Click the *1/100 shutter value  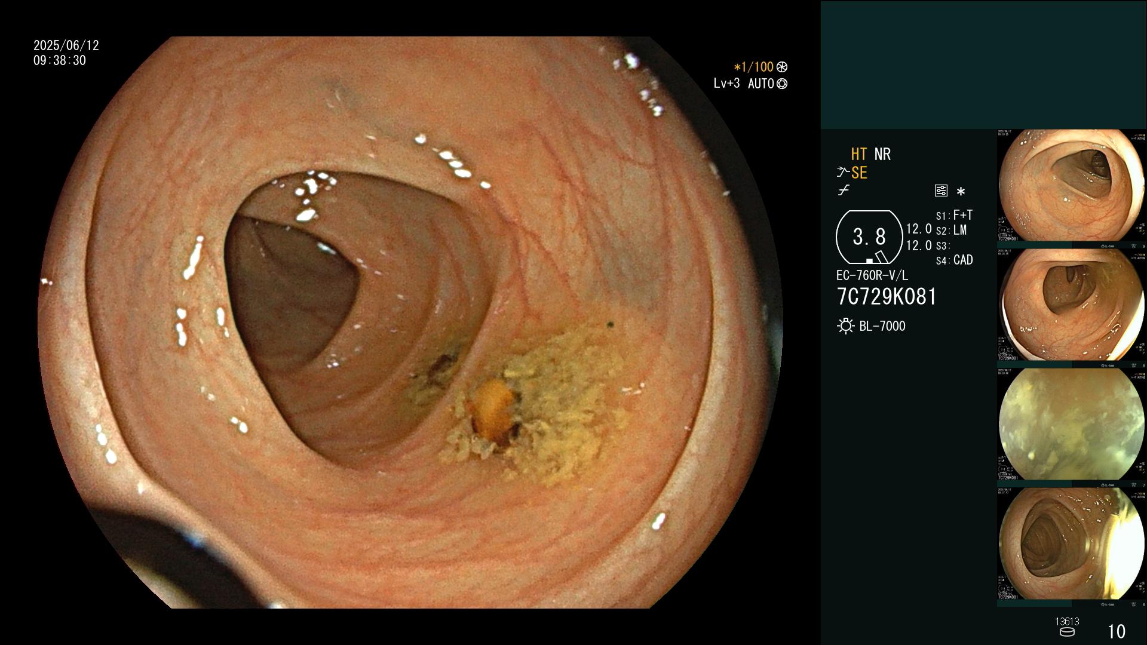pos(753,67)
